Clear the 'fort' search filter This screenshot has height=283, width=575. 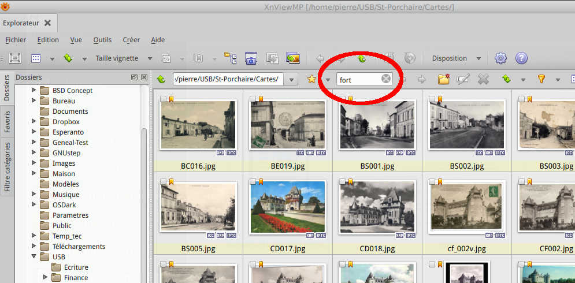pyautogui.click(x=386, y=79)
